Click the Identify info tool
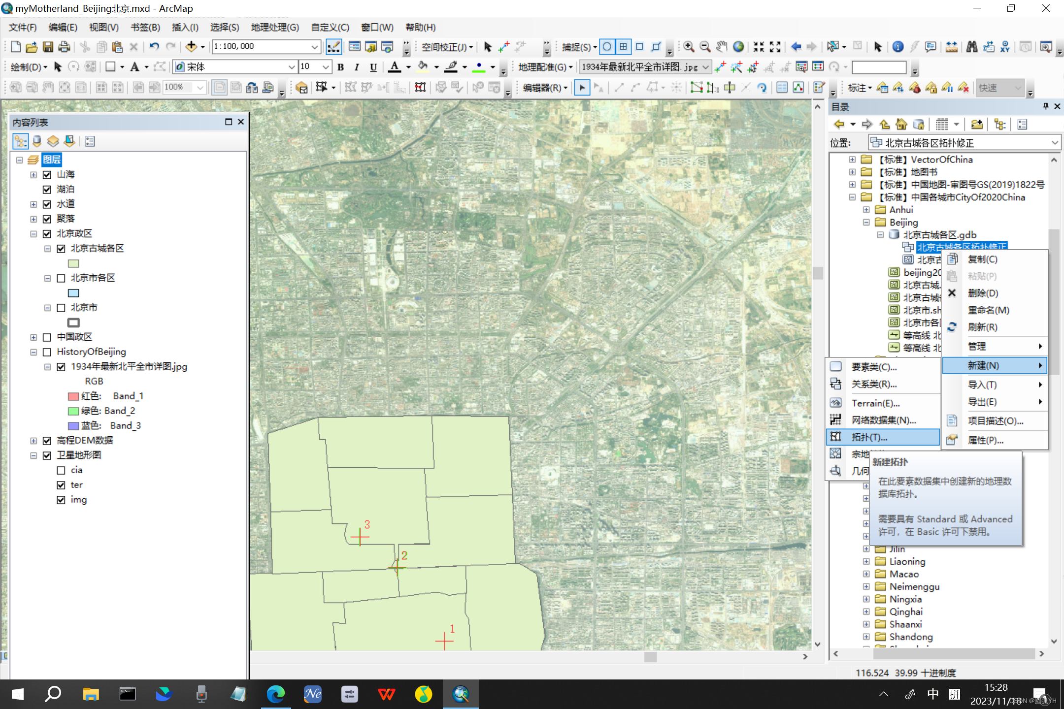The width and height of the screenshot is (1064, 709). click(x=898, y=47)
